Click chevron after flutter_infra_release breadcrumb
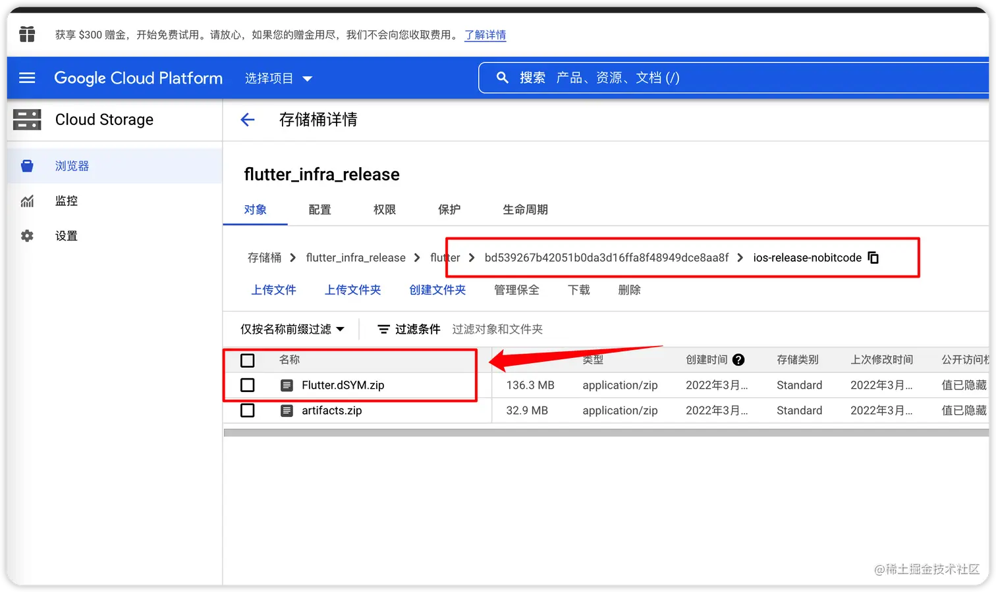This screenshot has height=592, width=996. (x=417, y=257)
